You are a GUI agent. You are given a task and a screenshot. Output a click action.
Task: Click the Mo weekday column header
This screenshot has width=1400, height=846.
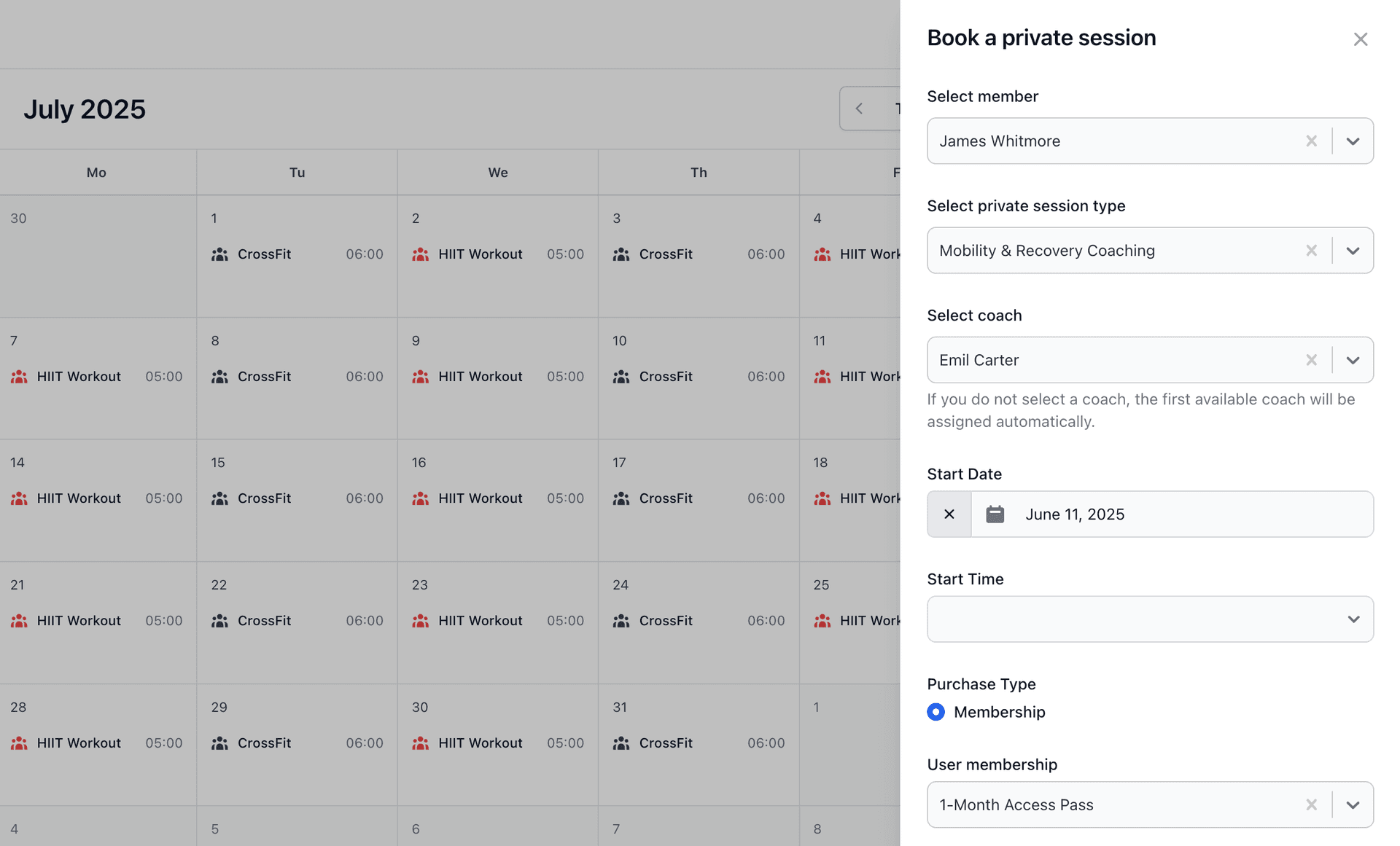[96, 172]
